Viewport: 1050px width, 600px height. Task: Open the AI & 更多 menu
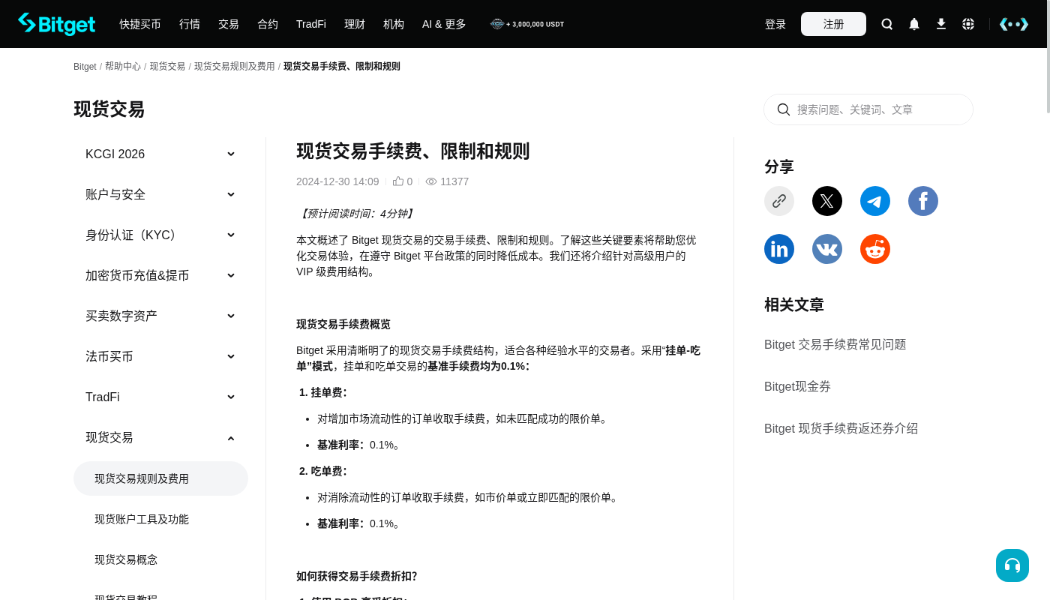(444, 24)
